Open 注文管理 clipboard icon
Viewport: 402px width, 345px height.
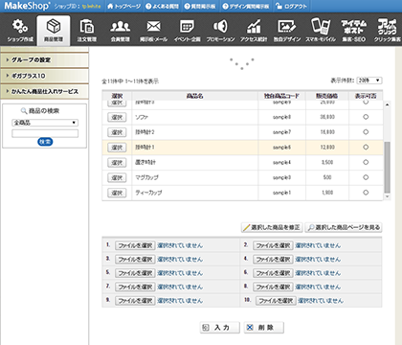click(87, 30)
